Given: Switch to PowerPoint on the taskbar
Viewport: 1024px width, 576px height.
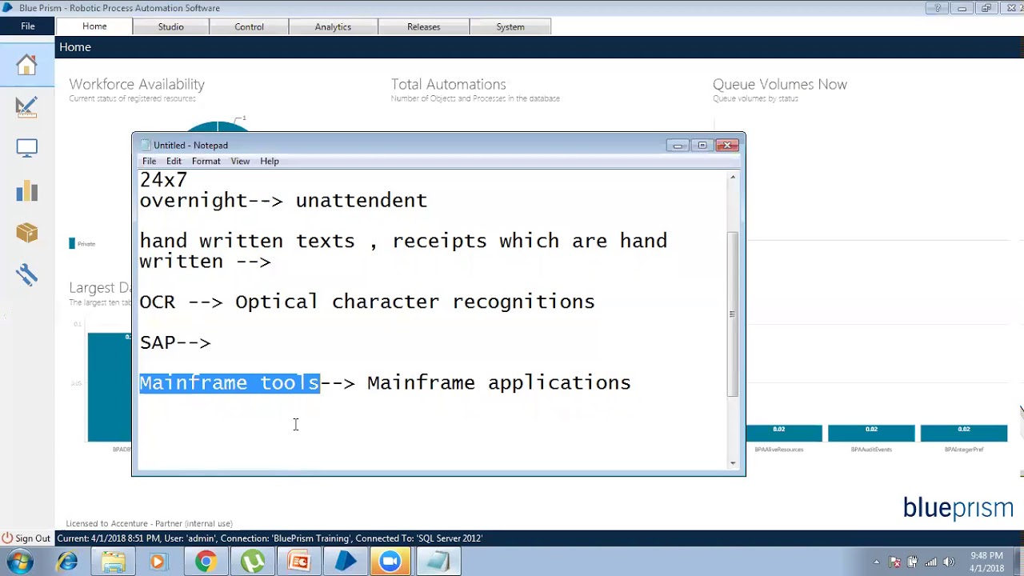Looking at the screenshot, I should coord(298,562).
